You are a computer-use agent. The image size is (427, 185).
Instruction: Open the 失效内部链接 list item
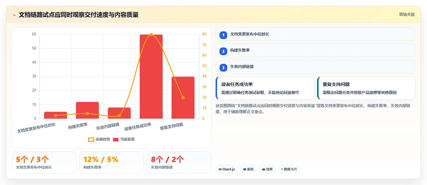click(x=315, y=67)
